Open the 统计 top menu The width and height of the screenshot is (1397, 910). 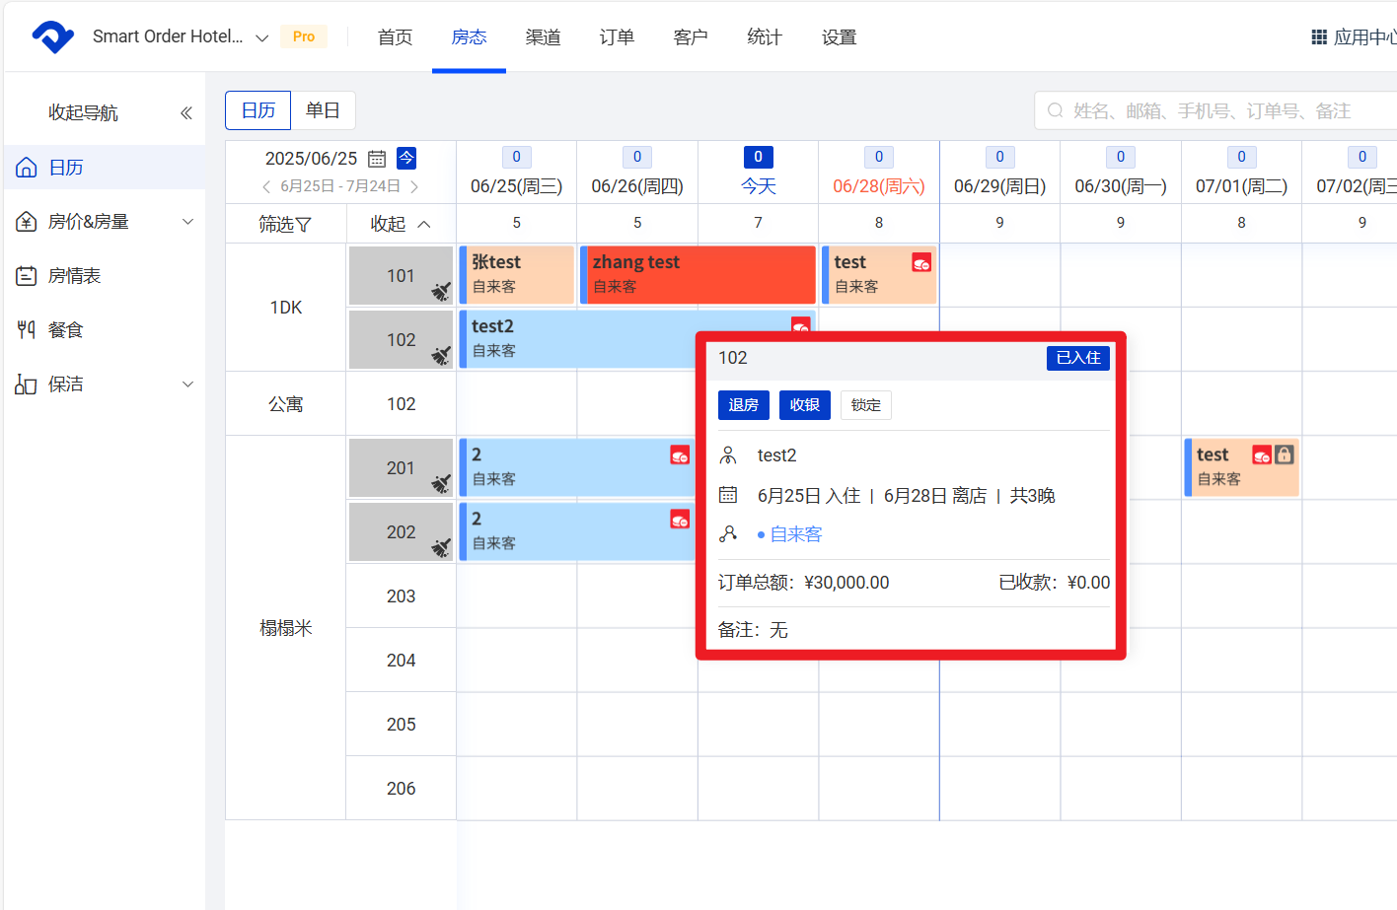click(x=765, y=37)
